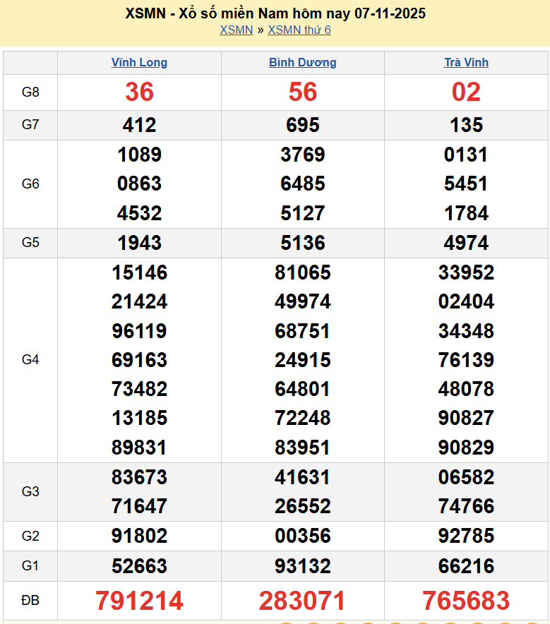Viewport: 550px width, 624px height.
Task: Click Trà Vinh G8 result 02
Action: 466,92
